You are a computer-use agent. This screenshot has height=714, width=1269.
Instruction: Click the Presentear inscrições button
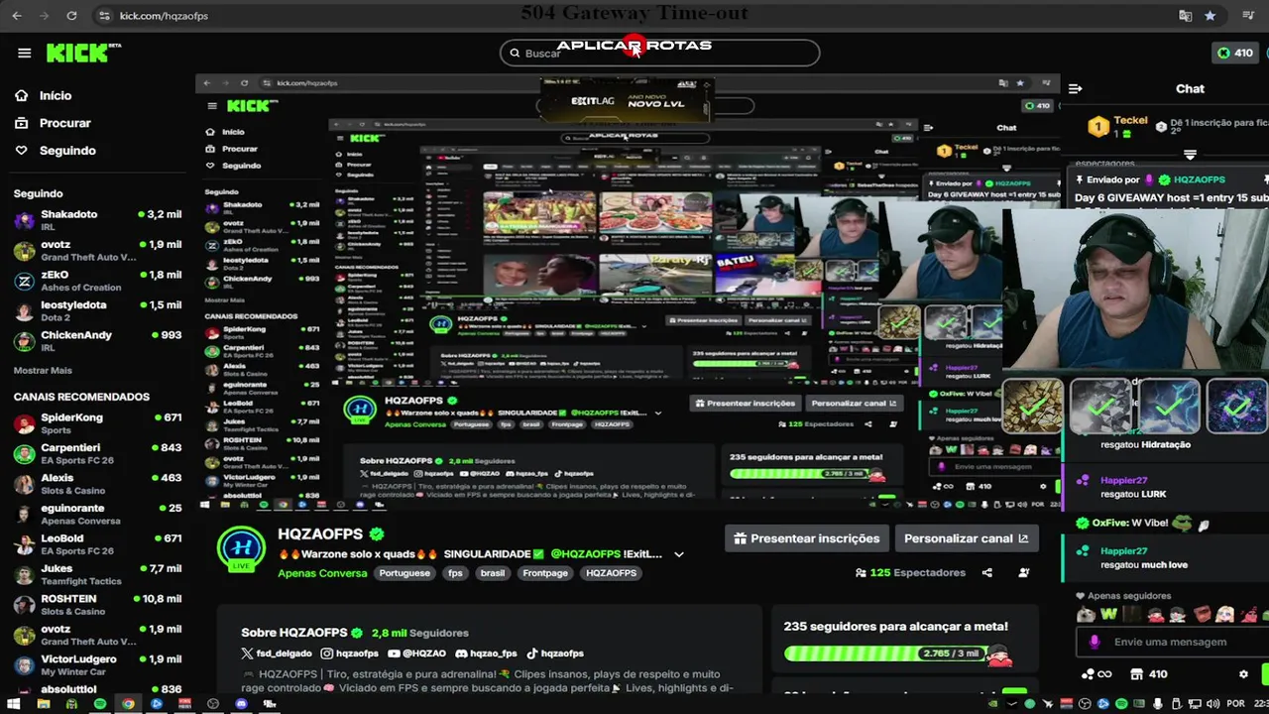pyautogui.click(x=806, y=538)
